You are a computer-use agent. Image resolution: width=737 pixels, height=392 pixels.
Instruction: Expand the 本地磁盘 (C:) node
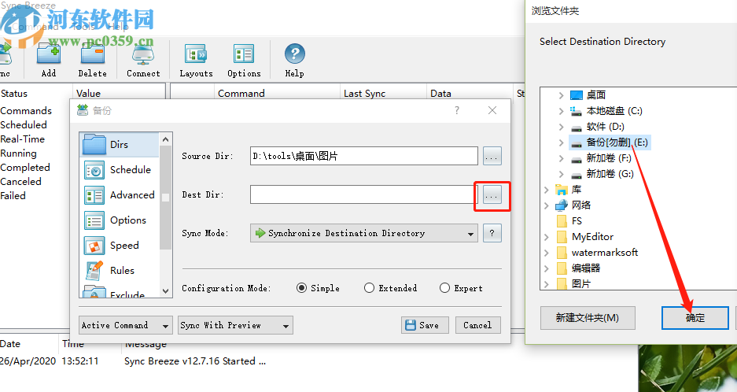[561, 111]
